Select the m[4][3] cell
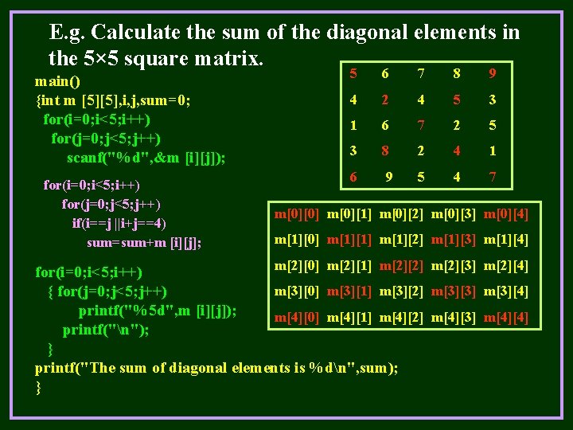The width and height of the screenshot is (573, 430). click(x=454, y=318)
